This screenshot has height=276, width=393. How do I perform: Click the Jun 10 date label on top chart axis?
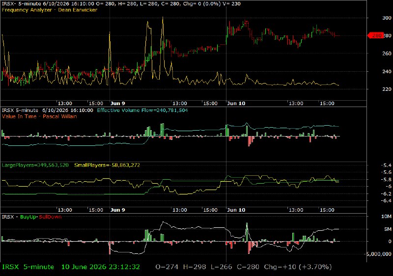236,104
